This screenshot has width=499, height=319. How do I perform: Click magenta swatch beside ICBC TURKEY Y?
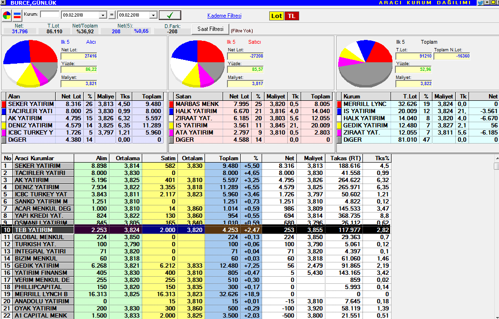pyautogui.click(x=4, y=132)
